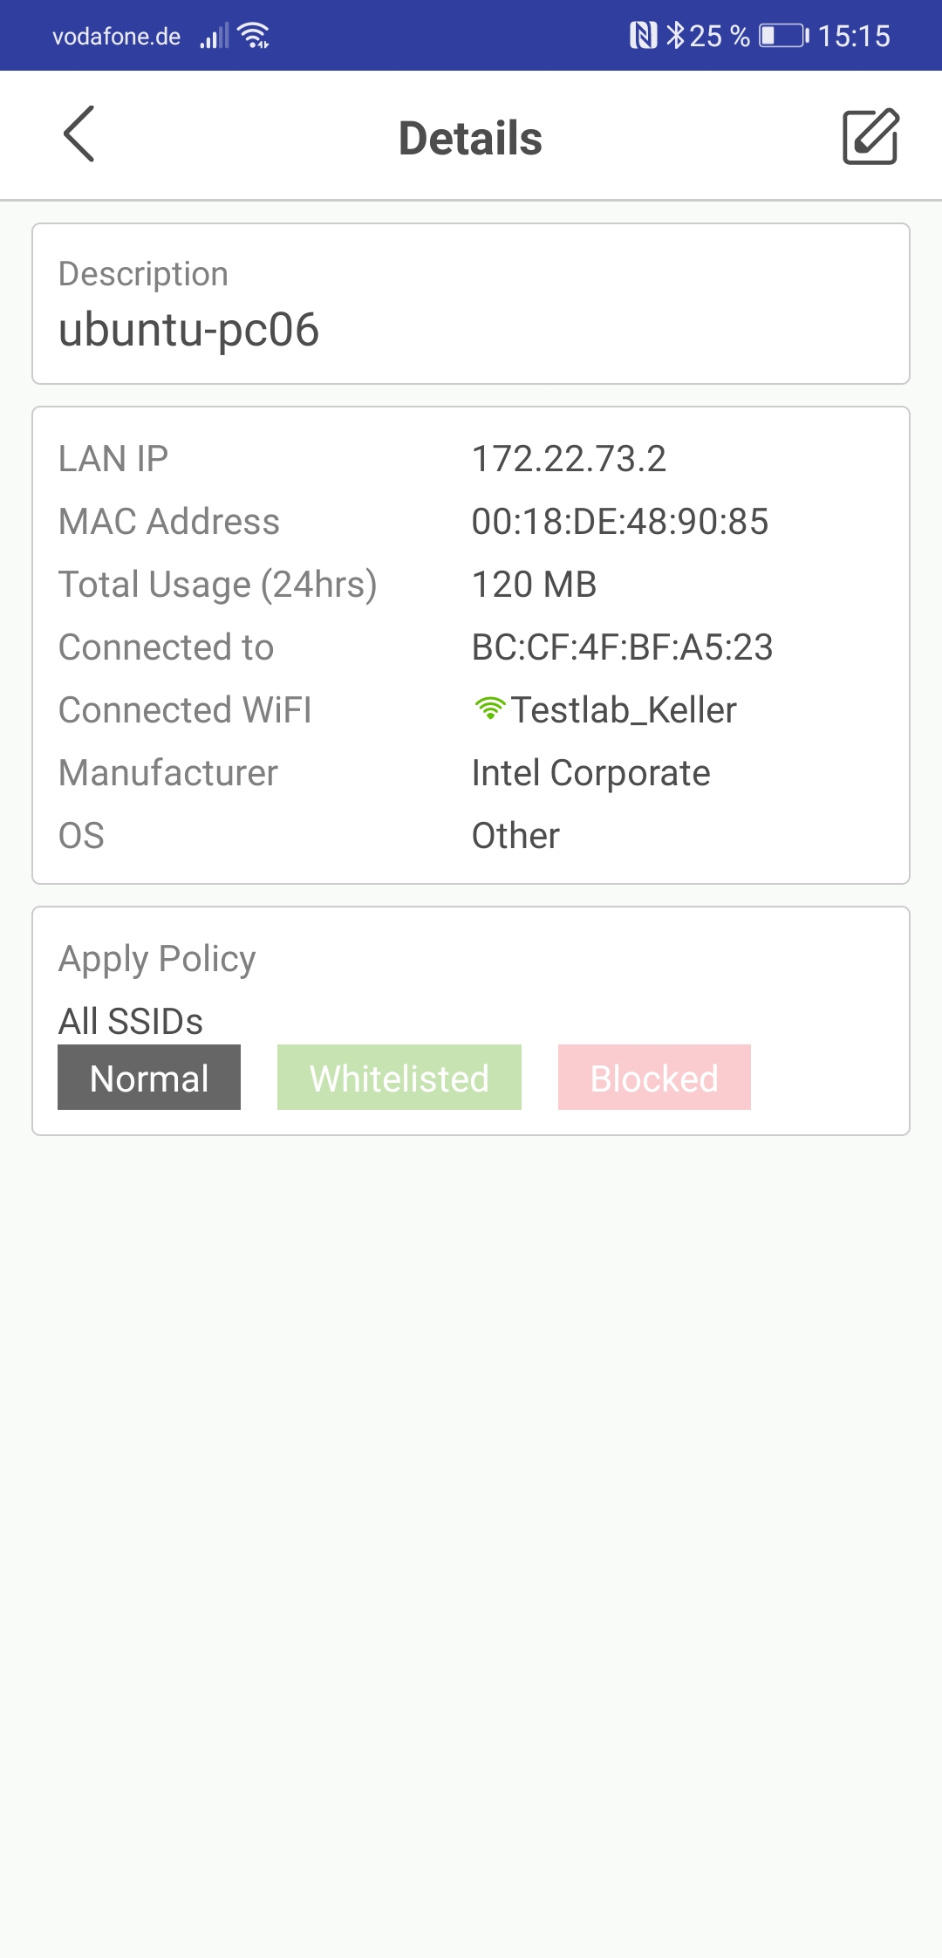This screenshot has width=942, height=1958.
Task: Tap the status bar WiFi icon
Action: pos(254,36)
